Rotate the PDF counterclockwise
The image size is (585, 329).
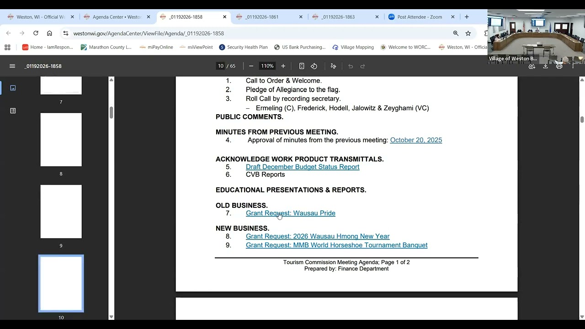coord(314,66)
